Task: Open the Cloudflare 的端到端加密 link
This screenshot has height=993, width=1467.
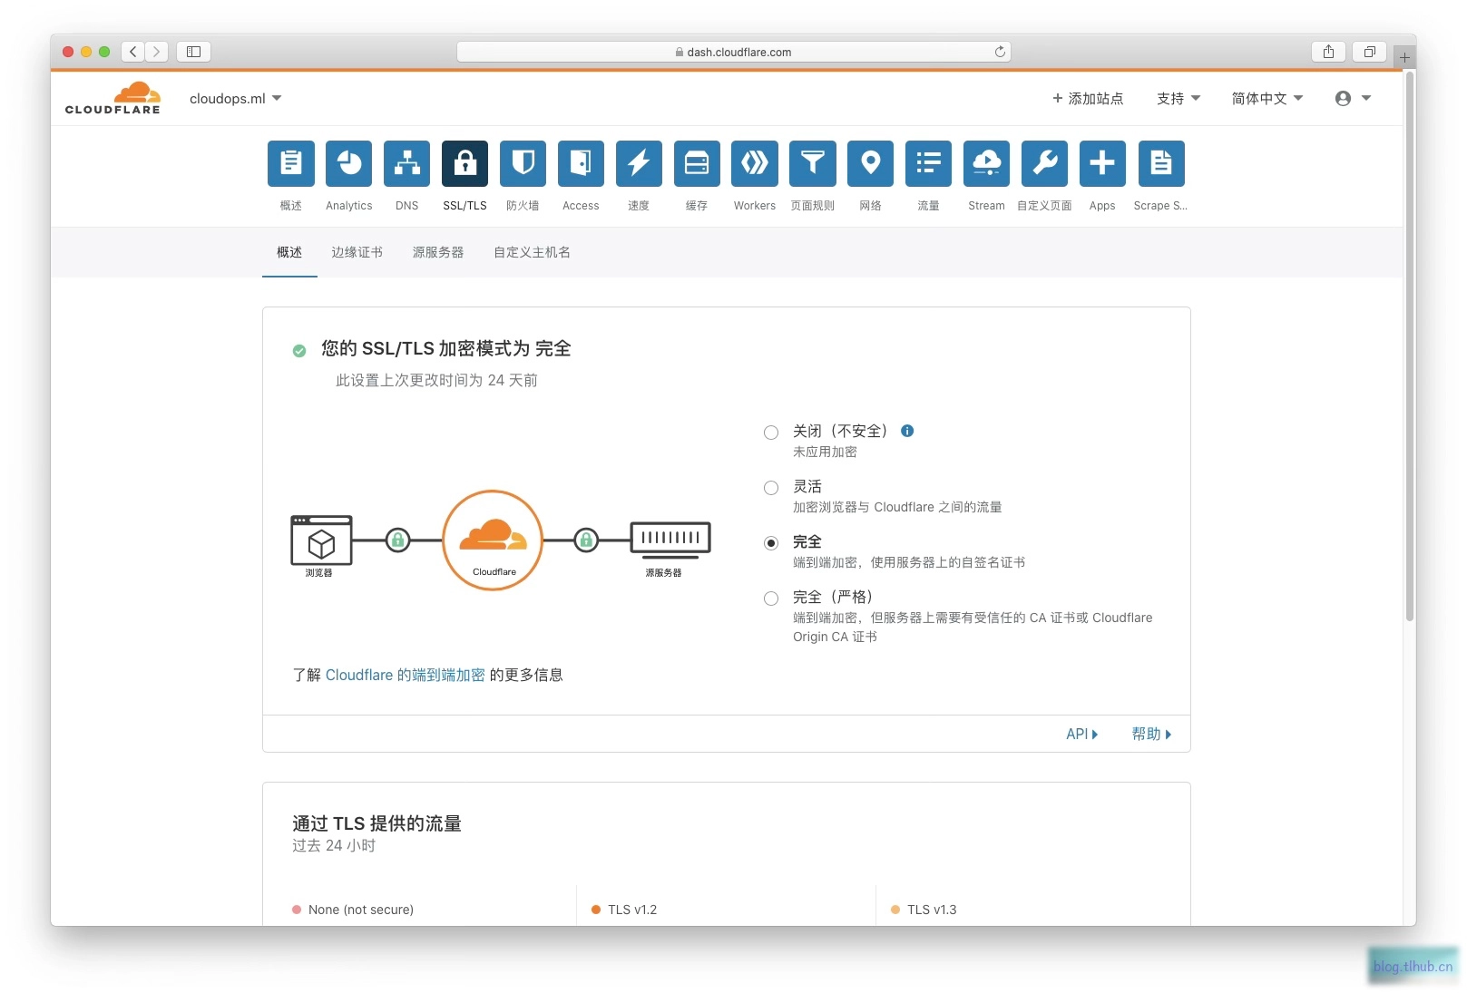Action: click(406, 675)
